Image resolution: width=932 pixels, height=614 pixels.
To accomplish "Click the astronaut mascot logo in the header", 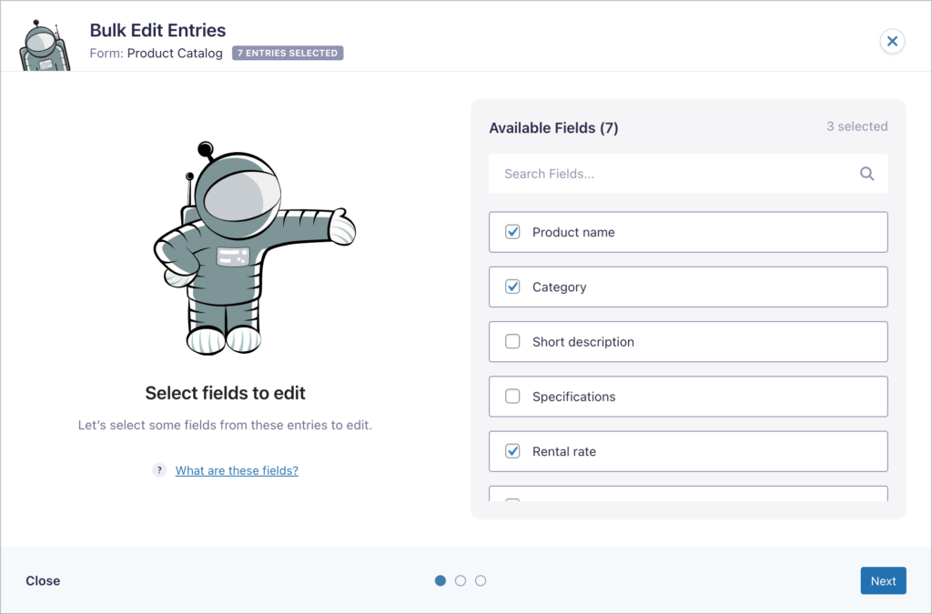I will (x=44, y=39).
